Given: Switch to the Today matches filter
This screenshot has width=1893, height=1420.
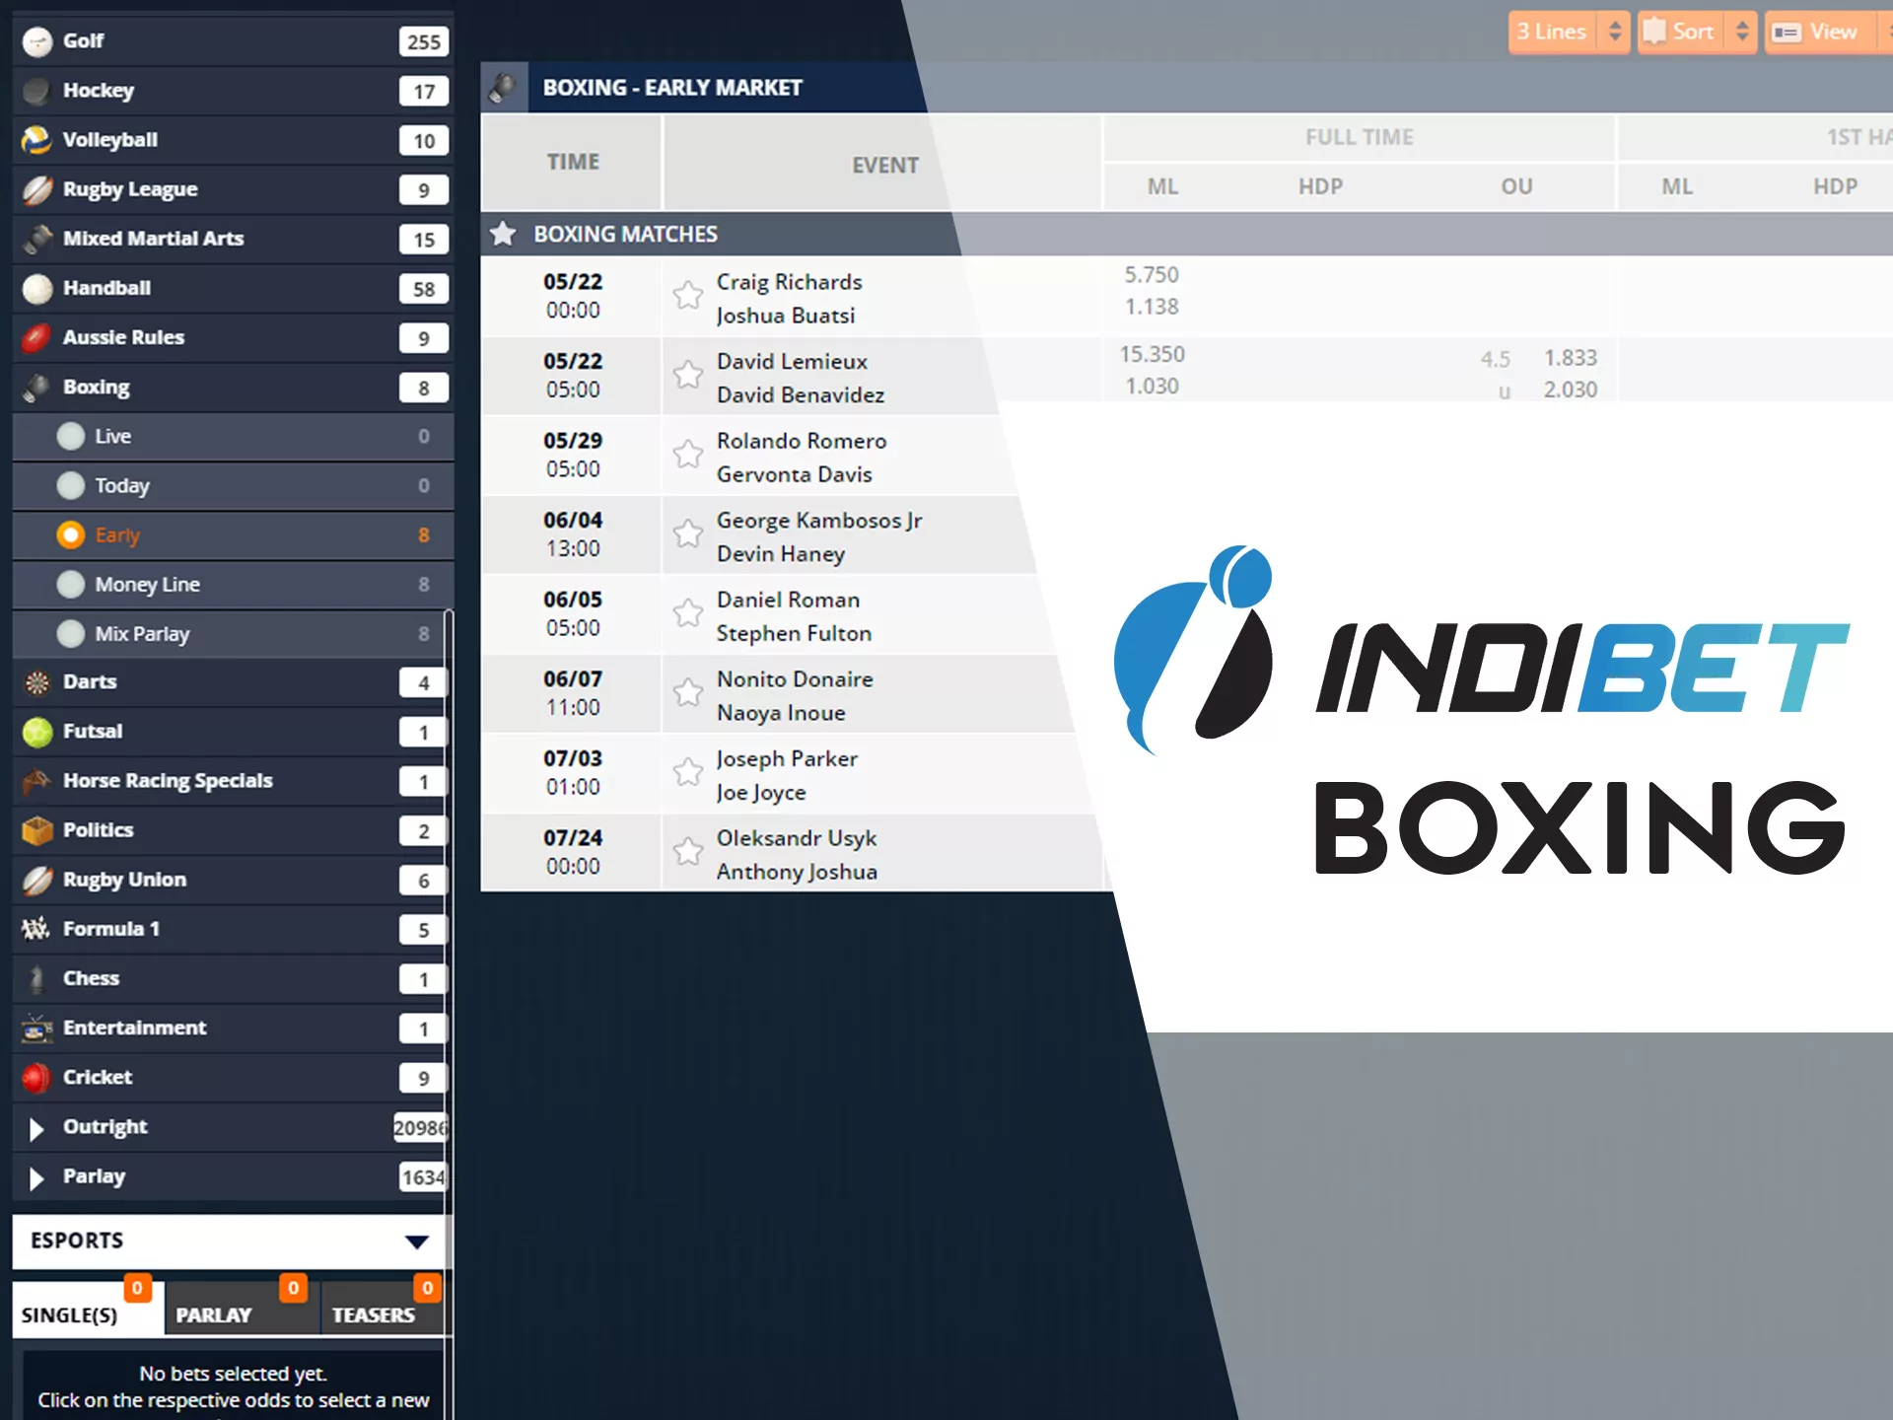Looking at the screenshot, I should coord(71,485).
